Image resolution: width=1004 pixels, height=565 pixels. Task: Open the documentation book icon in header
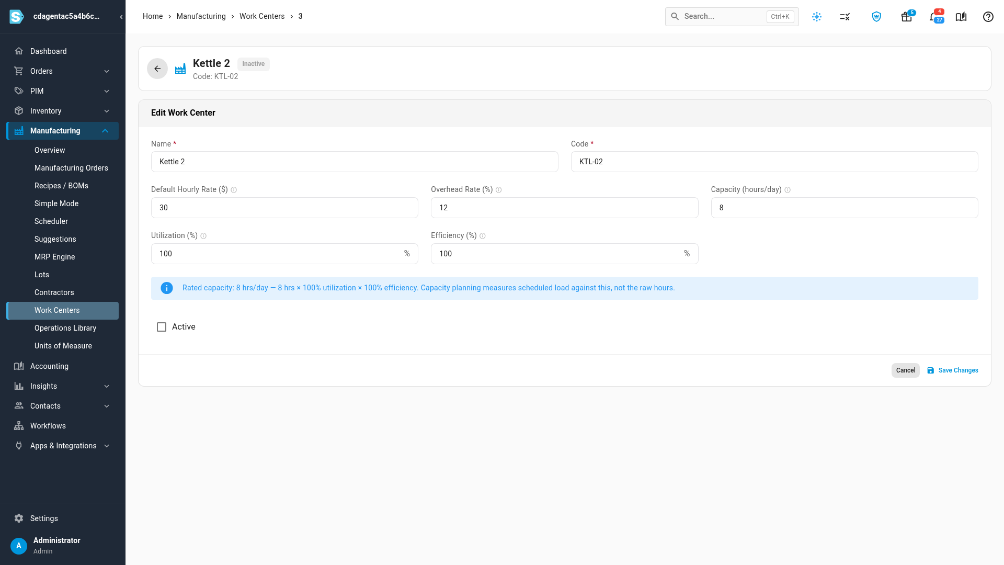(961, 17)
